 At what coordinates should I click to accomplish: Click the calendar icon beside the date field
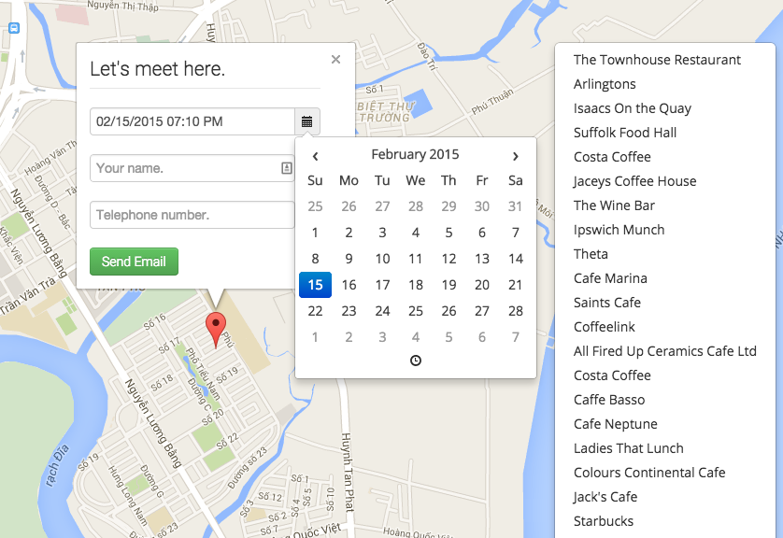tap(307, 121)
